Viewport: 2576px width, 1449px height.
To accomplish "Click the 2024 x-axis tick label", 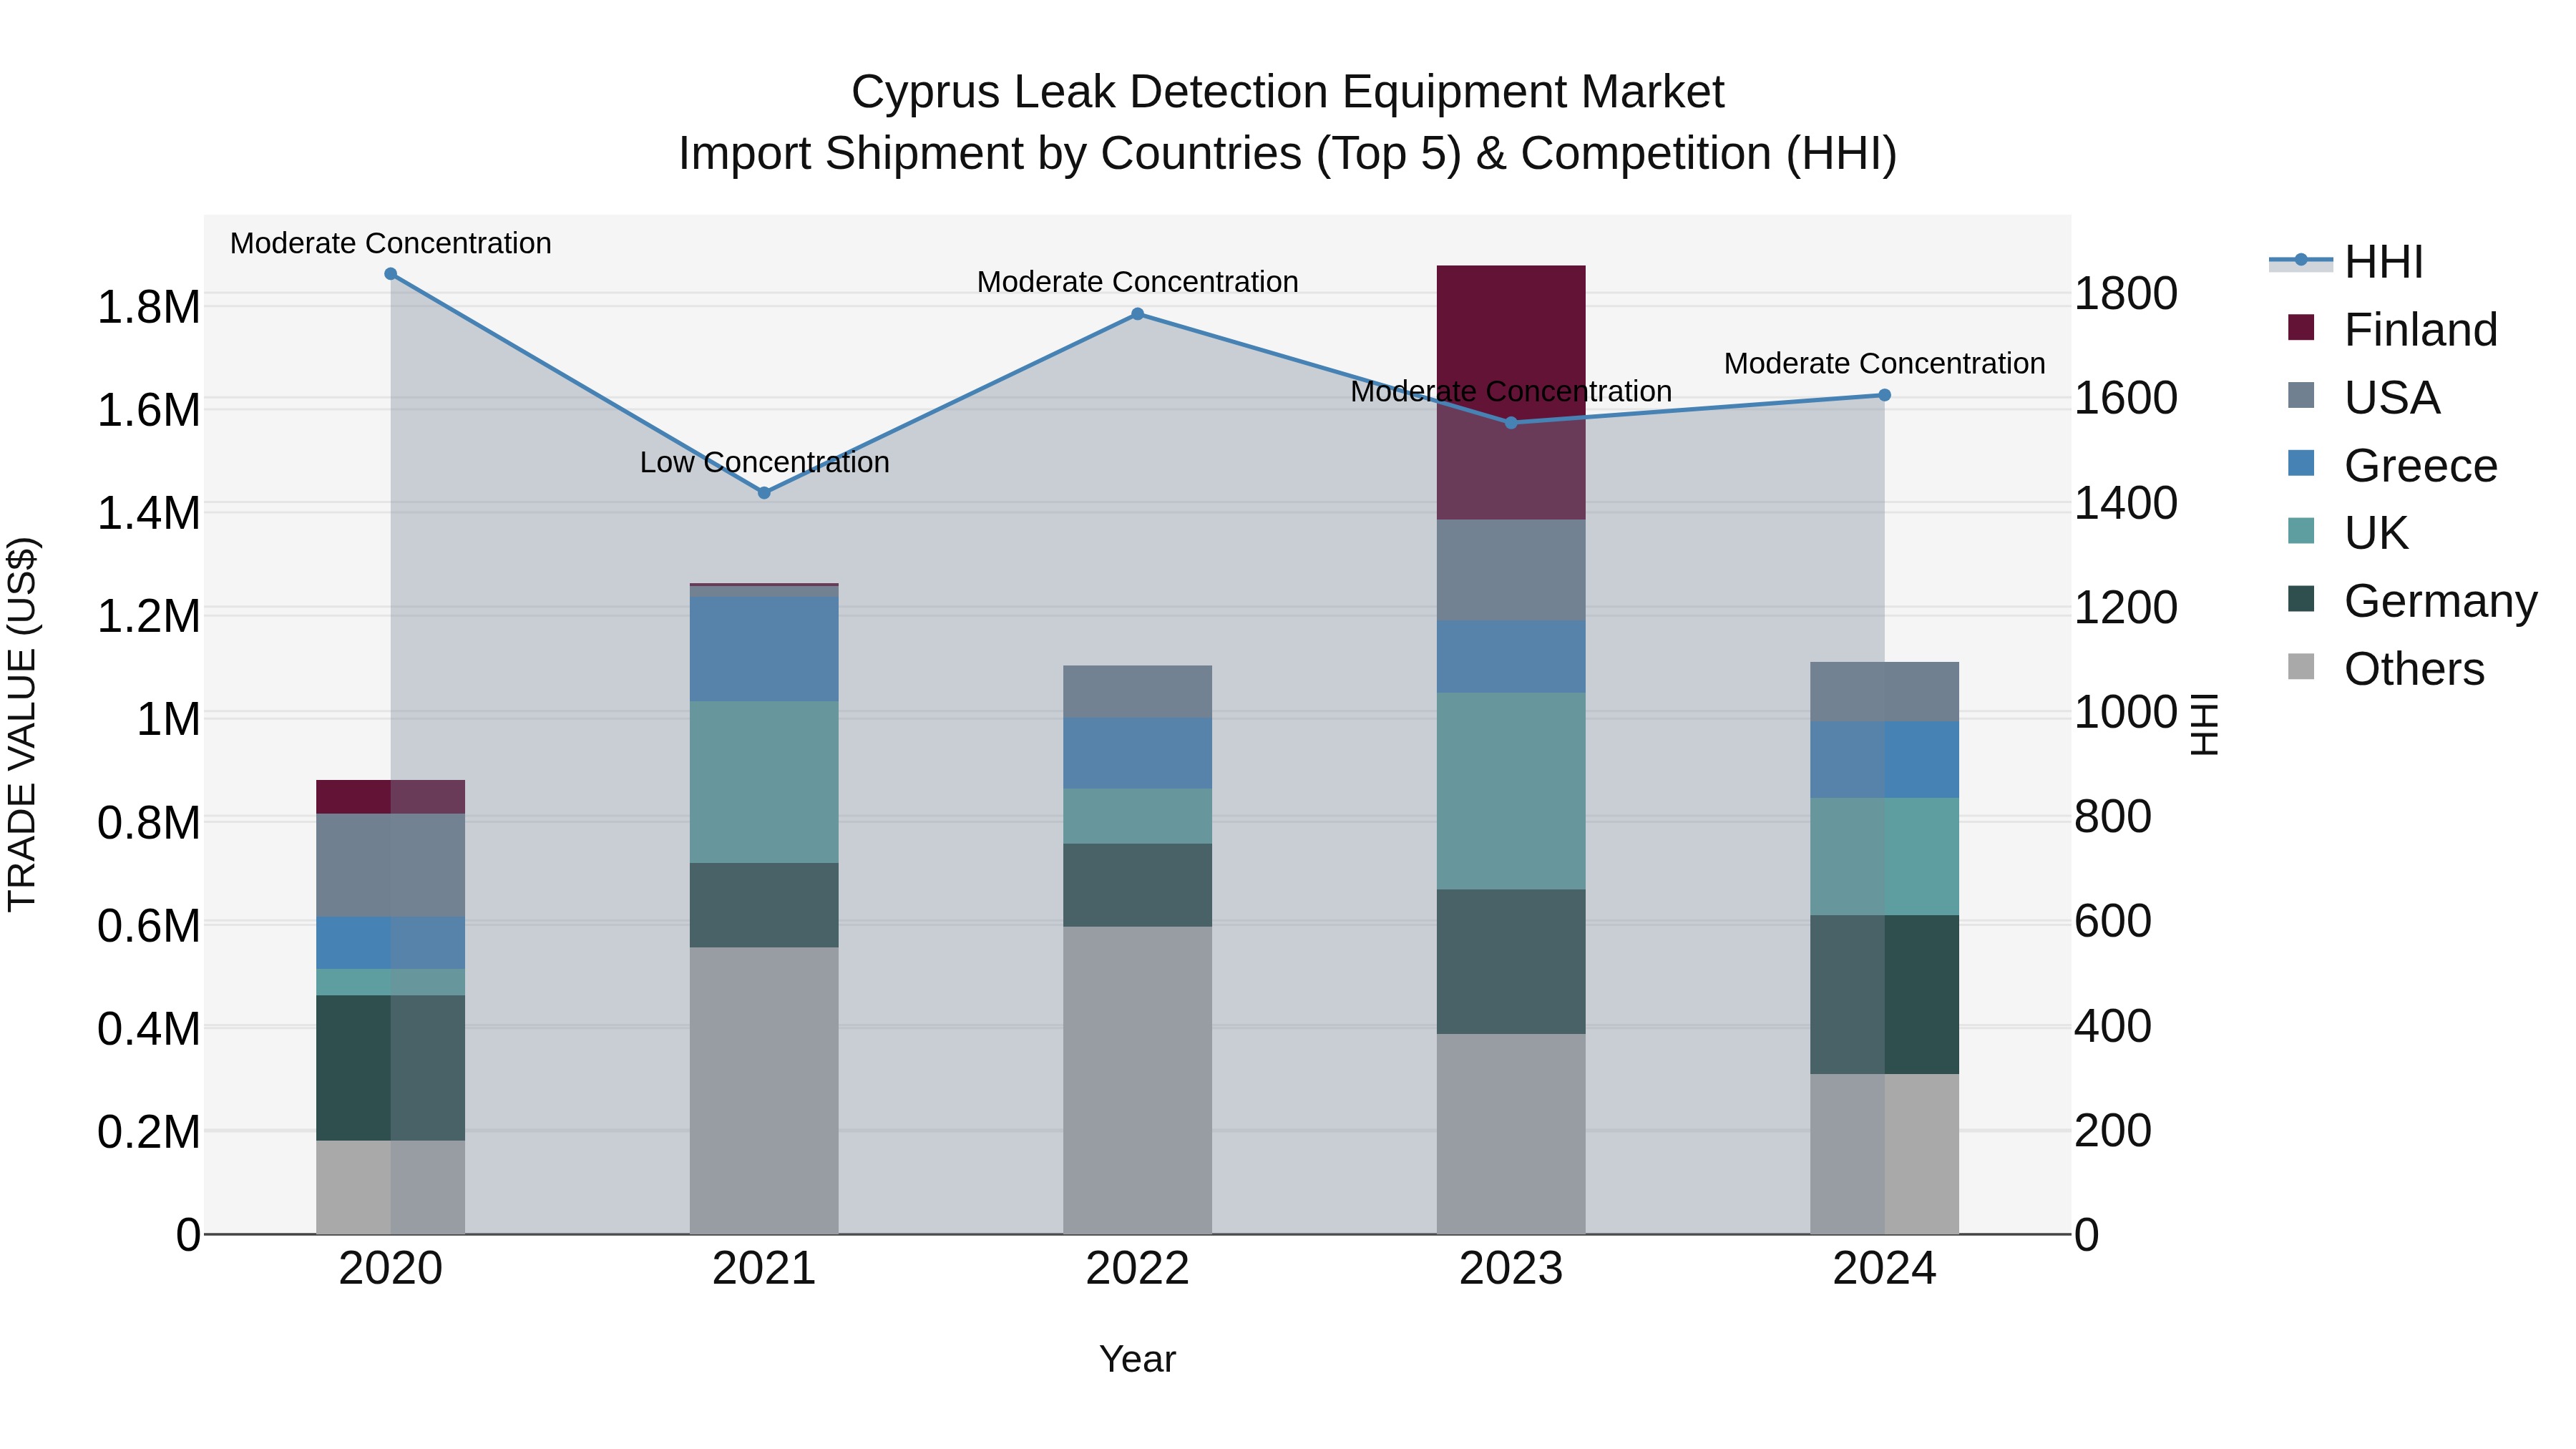I will pos(1884,1268).
